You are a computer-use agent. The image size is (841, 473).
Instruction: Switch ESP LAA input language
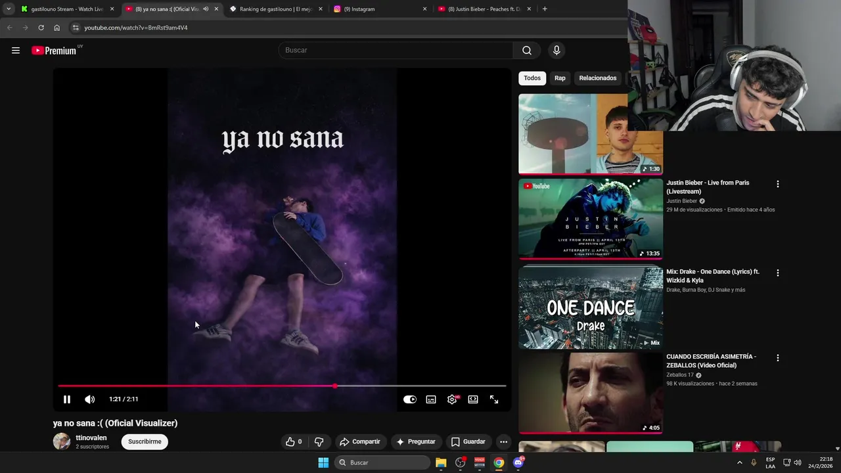(x=770, y=462)
